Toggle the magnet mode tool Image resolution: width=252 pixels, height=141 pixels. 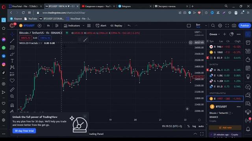12,105
